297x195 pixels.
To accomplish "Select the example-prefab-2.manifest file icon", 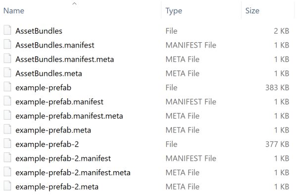I will pos(7,158).
